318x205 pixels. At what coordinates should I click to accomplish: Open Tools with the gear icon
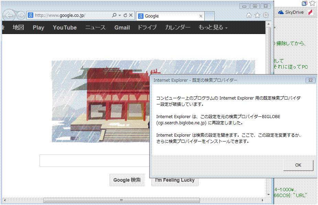point(266,15)
